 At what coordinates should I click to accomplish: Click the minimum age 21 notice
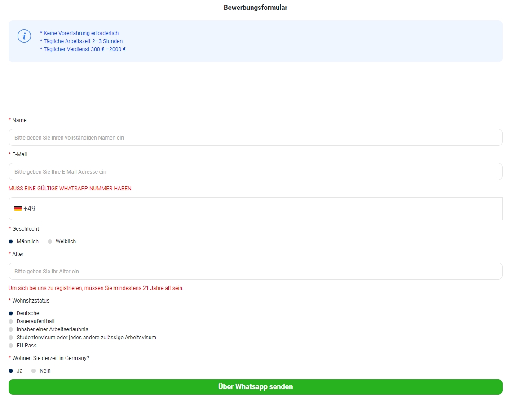96,288
